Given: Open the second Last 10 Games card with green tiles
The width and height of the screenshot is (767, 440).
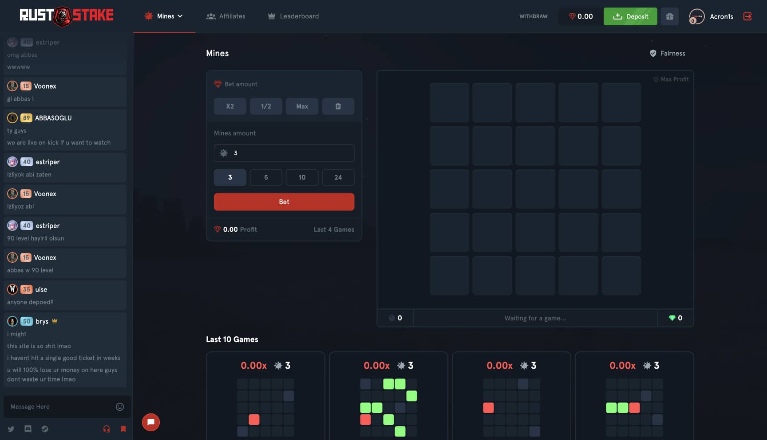Looking at the screenshot, I should pyautogui.click(x=388, y=396).
